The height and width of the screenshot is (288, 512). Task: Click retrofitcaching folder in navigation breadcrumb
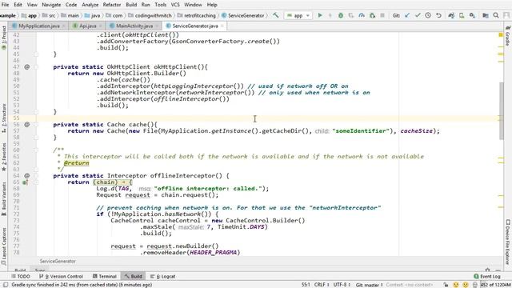[x=197, y=15]
